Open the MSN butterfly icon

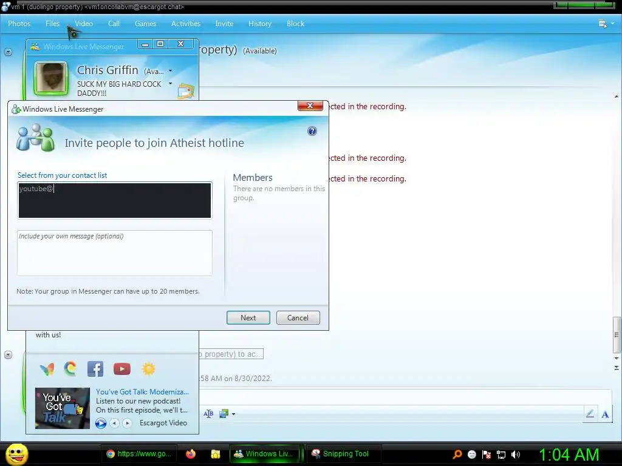[47, 370]
